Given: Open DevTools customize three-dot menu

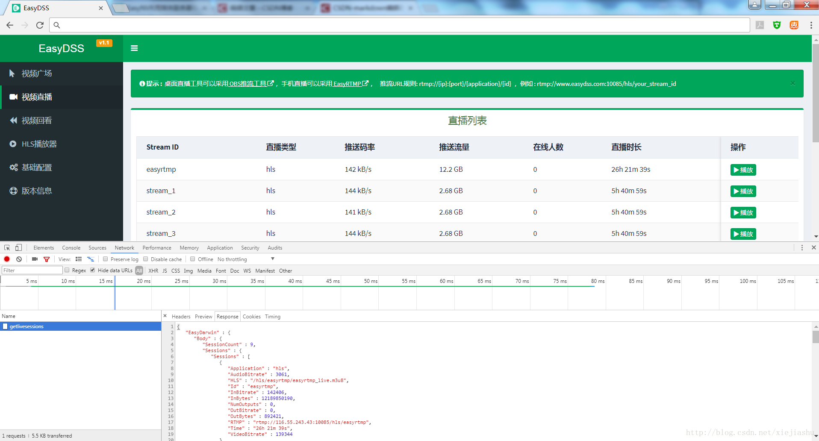Looking at the screenshot, I should pyautogui.click(x=802, y=248).
